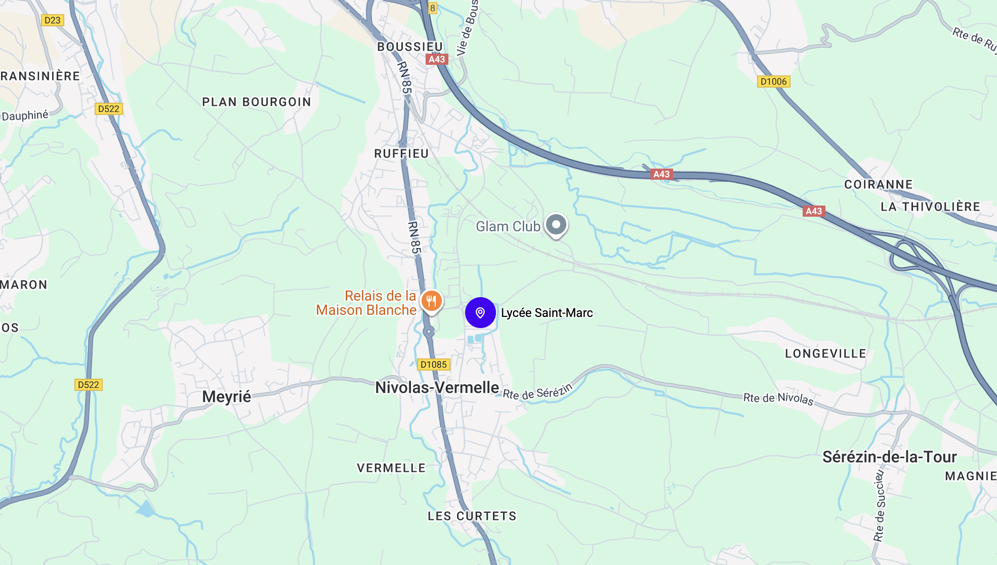
Task: Click the A43 badge near Boussieu
Action: pyautogui.click(x=437, y=59)
